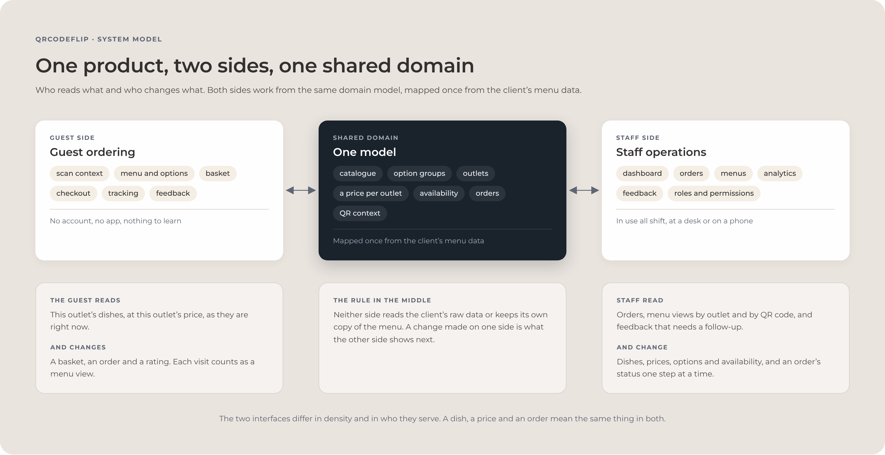Click the title 'One product, two sides, one shared domain'
Screen dimensions: 885x455
(254, 66)
